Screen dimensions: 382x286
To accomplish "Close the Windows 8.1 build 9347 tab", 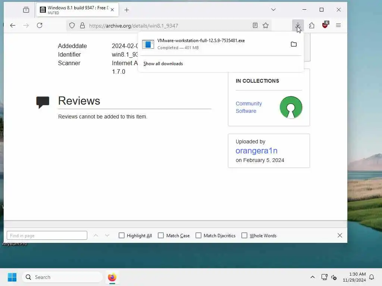I will pyautogui.click(x=112, y=10).
